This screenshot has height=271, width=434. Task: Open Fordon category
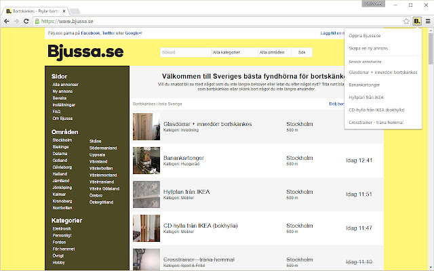[x=59, y=243]
